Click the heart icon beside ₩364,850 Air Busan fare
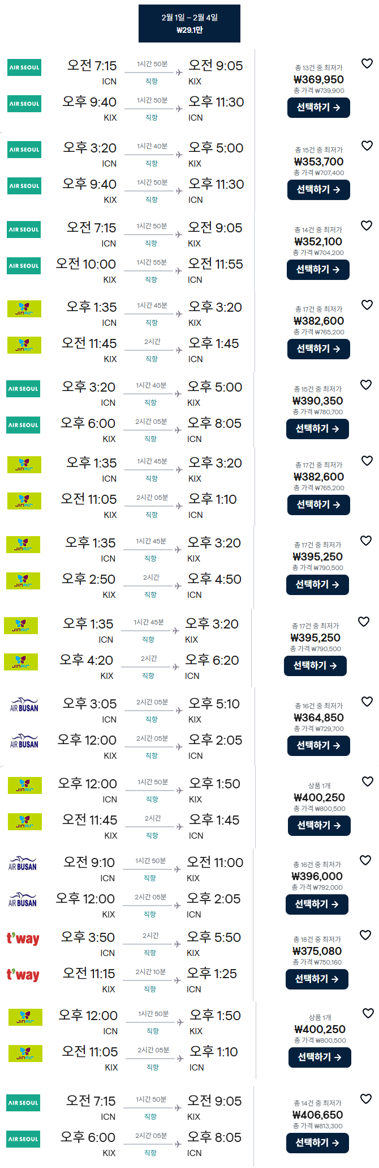The height and width of the screenshot is (1168, 379). point(367,702)
